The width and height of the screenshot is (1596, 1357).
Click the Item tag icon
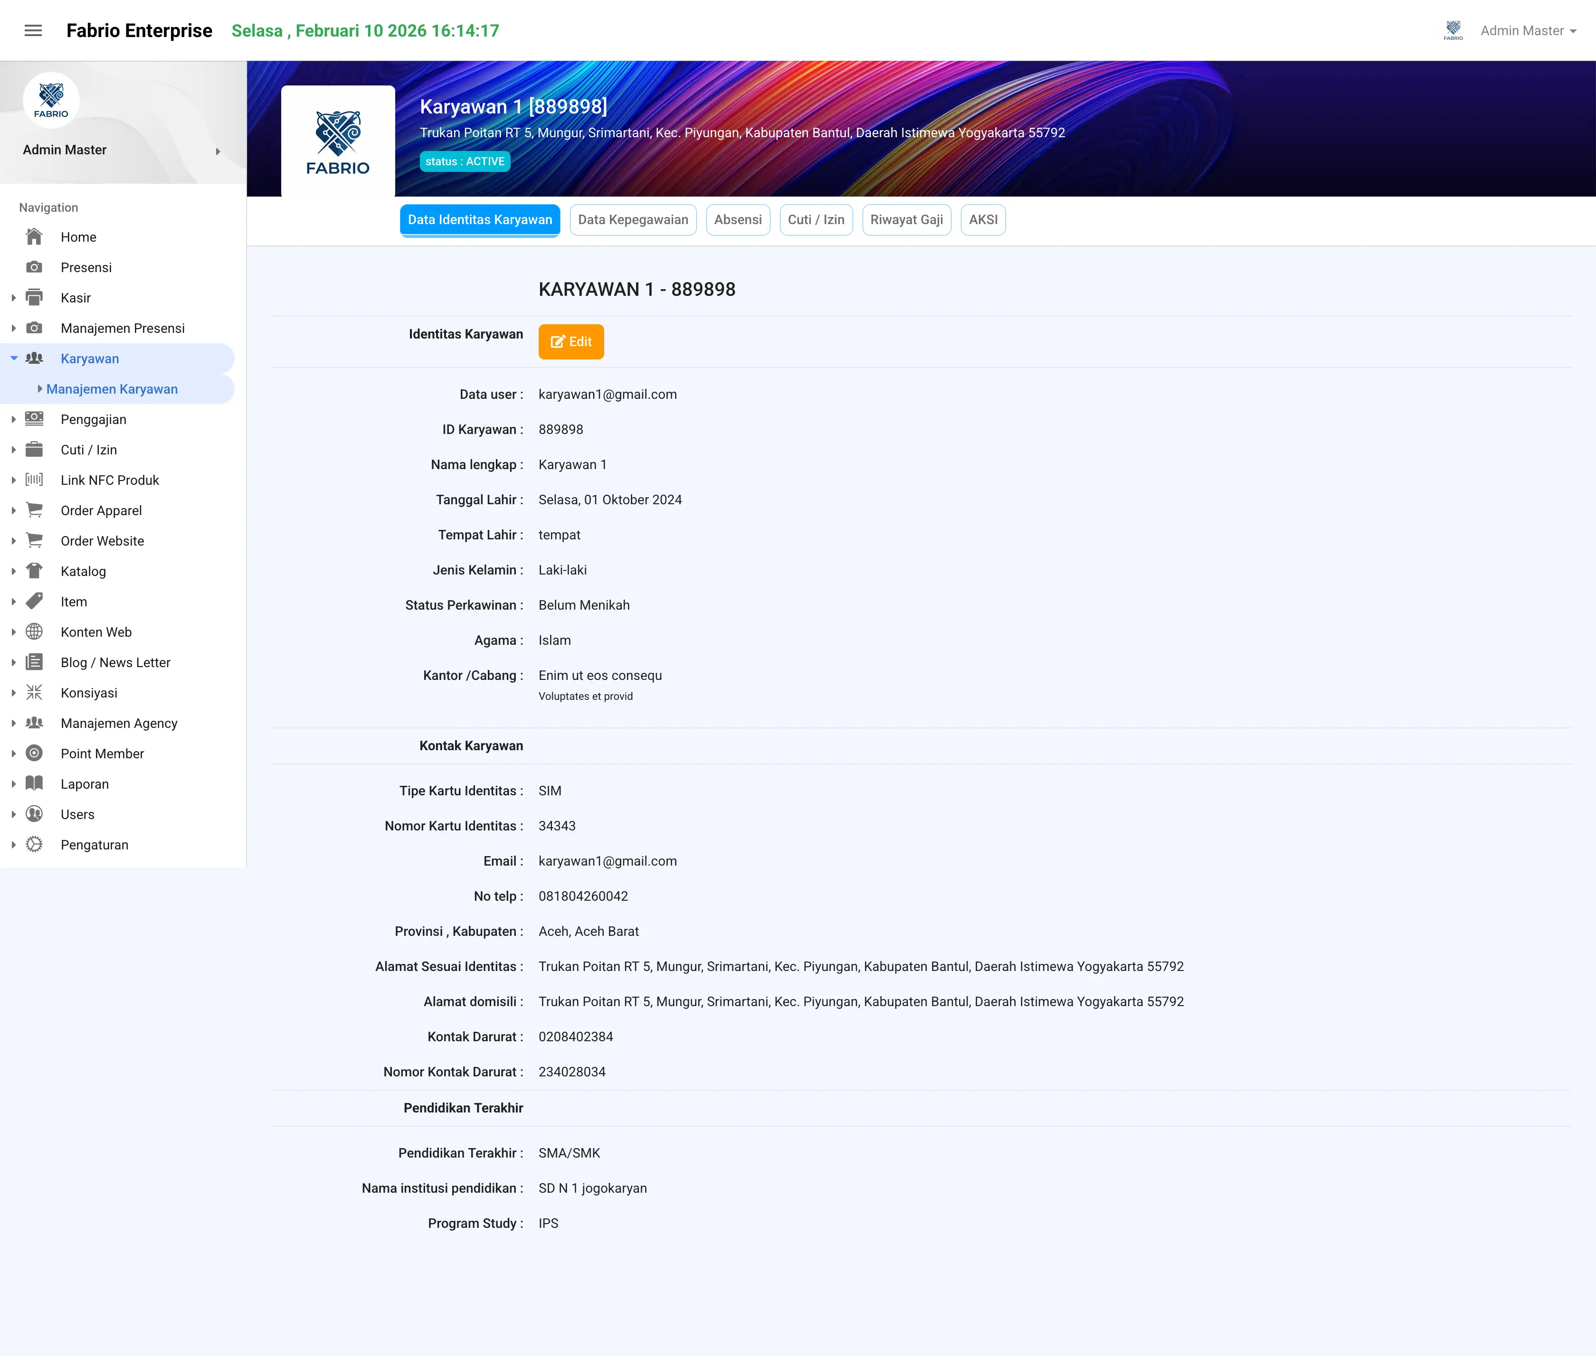point(34,601)
